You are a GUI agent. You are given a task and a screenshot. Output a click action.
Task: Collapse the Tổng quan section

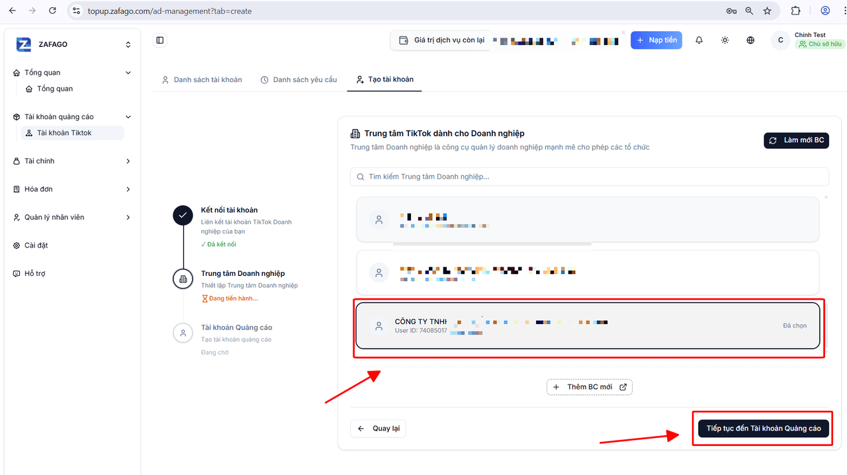(128, 73)
